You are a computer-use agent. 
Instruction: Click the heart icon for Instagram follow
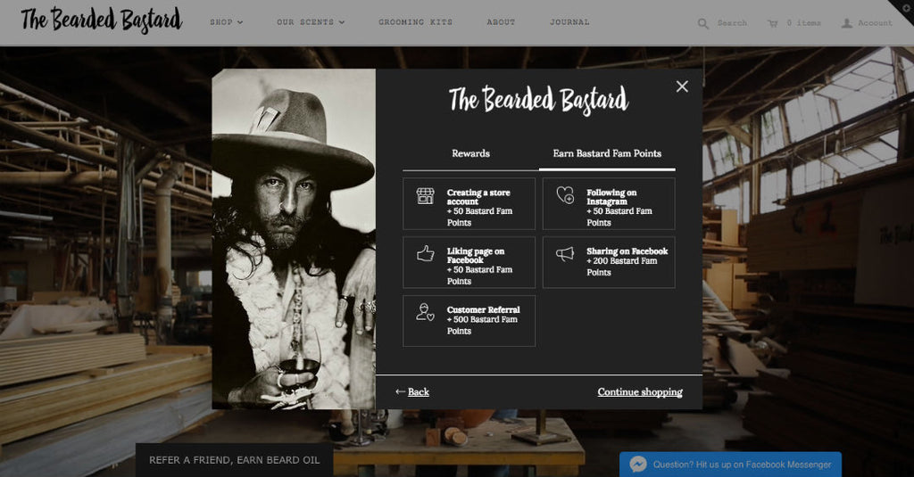pyautogui.click(x=565, y=194)
